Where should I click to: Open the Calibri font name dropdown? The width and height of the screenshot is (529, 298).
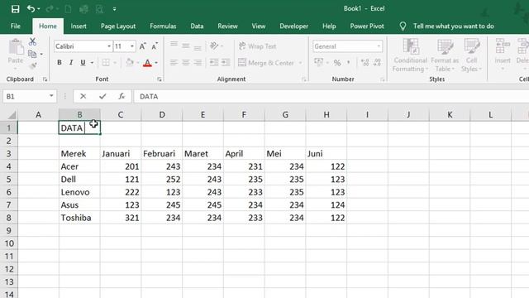pos(109,46)
